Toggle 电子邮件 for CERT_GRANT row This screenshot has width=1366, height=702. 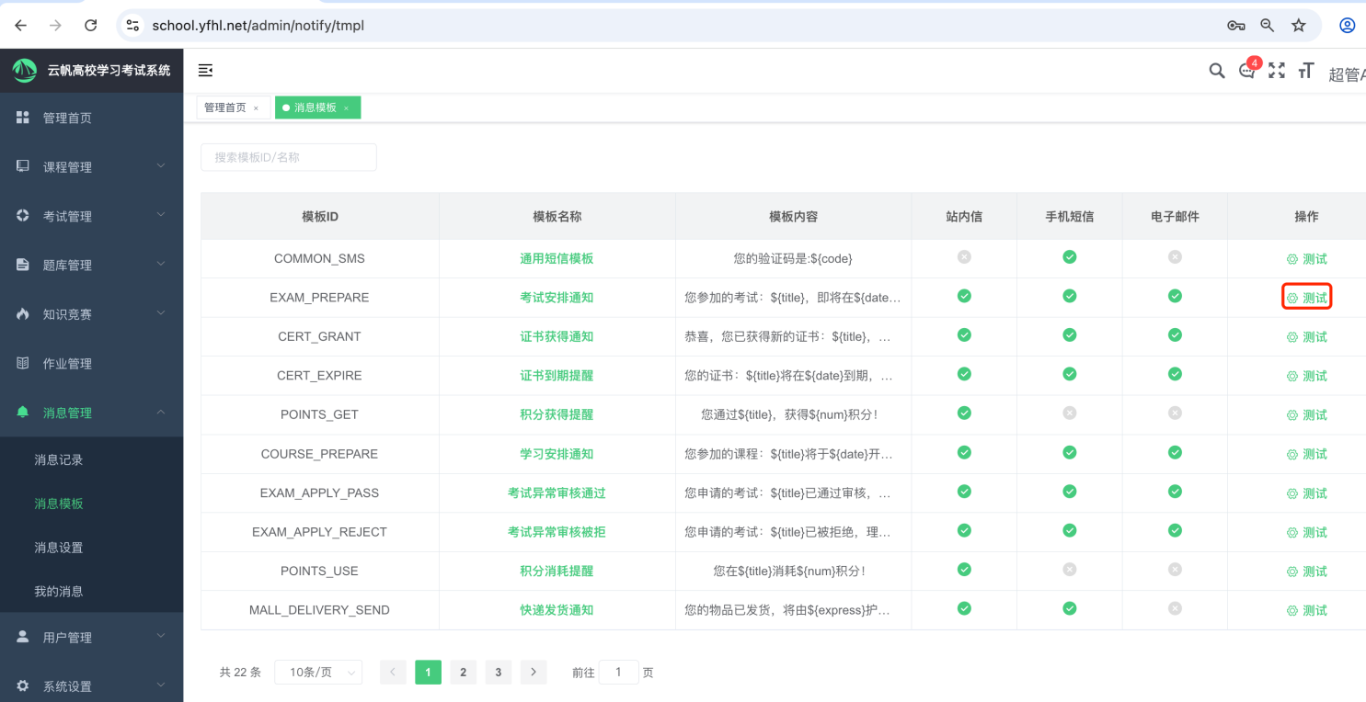pos(1175,335)
